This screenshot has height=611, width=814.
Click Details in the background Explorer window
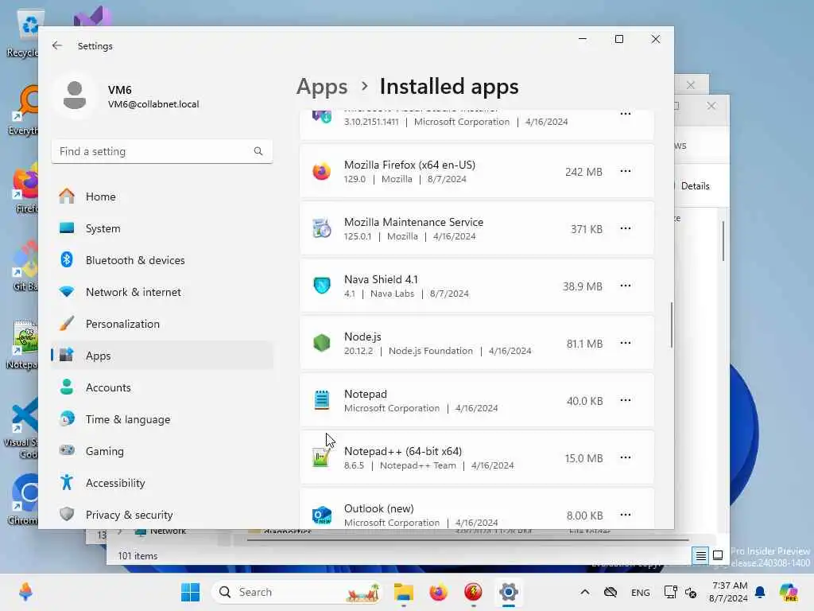[695, 186]
